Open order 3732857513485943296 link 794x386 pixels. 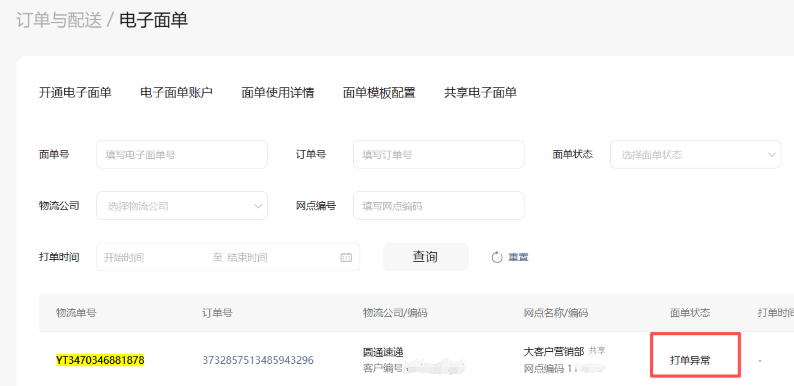(x=258, y=360)
